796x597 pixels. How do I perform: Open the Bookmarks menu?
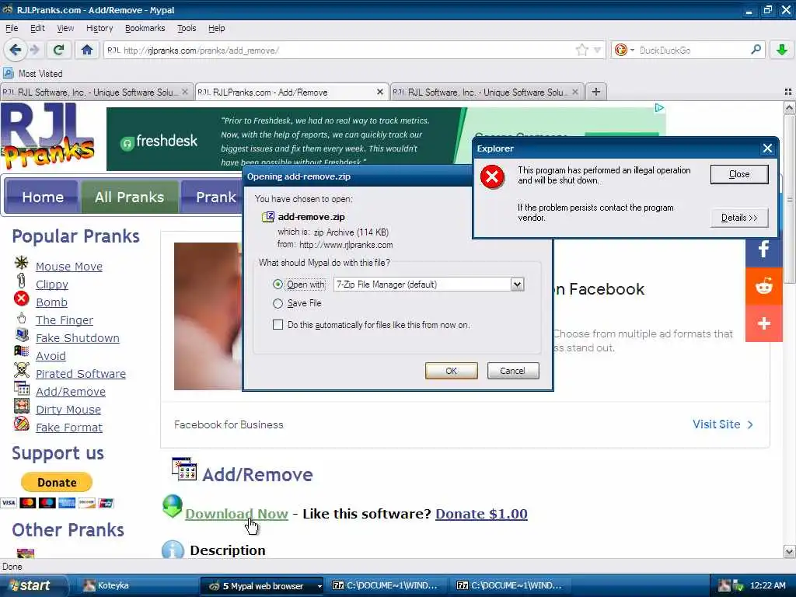pos(145,28)
